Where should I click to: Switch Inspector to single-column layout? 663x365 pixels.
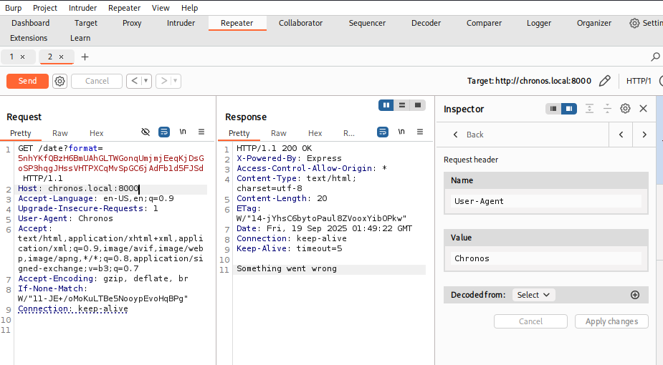[x=553, y=109]
